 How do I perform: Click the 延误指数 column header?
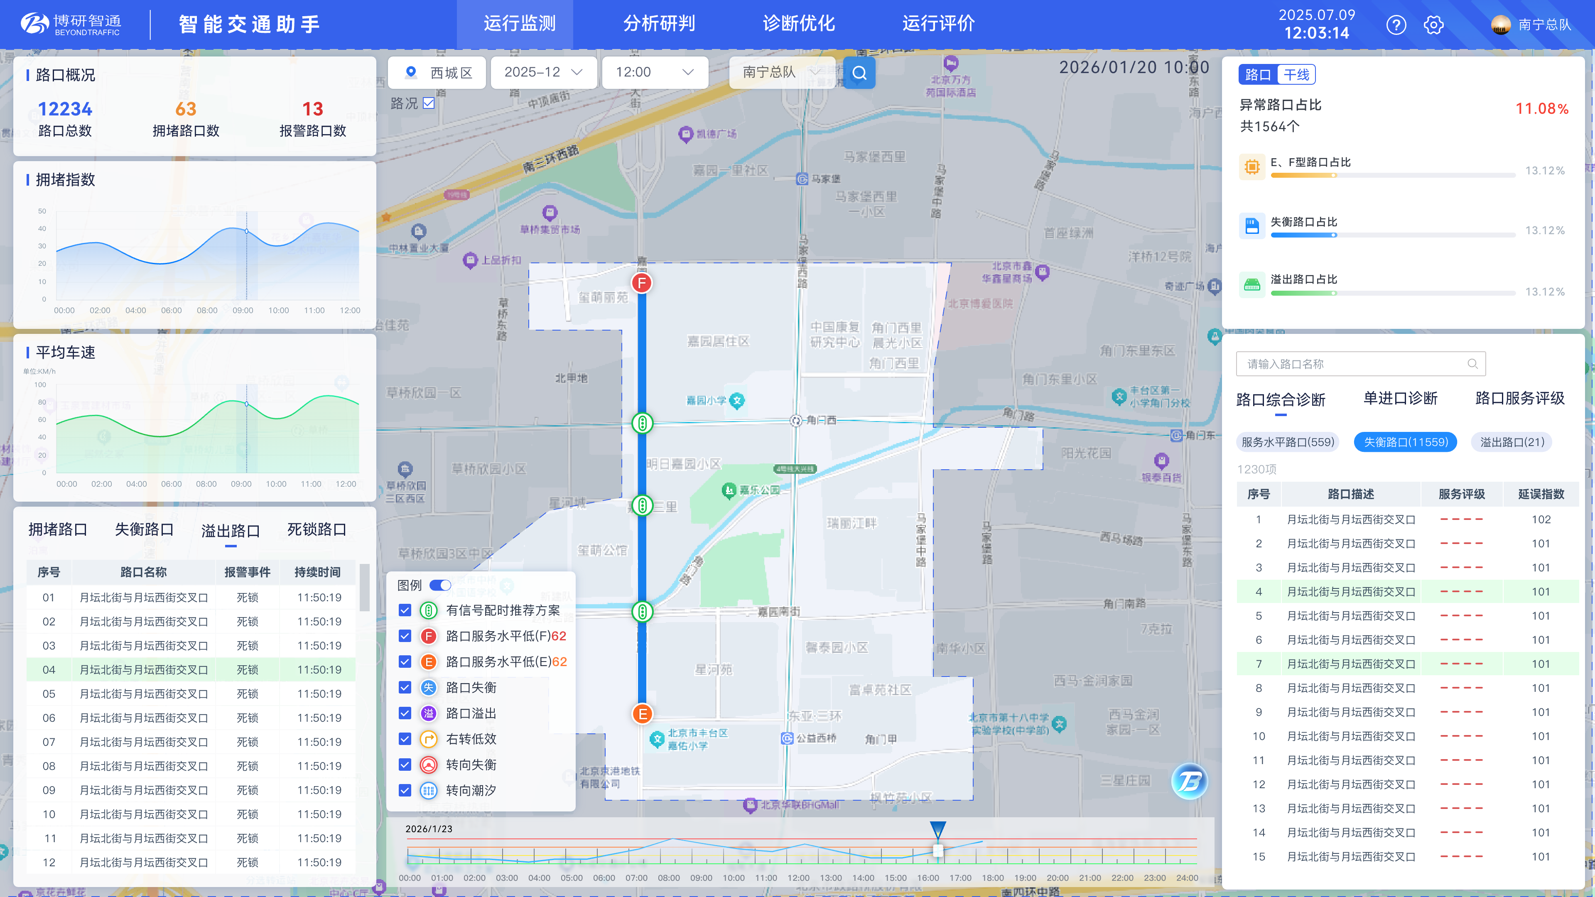click(1541, 495)
